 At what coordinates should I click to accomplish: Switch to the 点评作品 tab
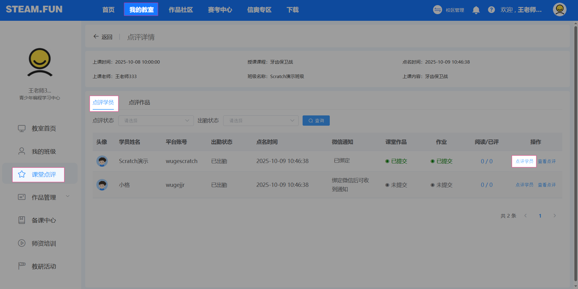pyautogui.click(x=139, y=102)
